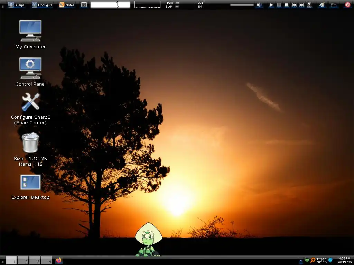Click the blue cube tray icon
The height and width of the screenshot is (265, 354).
pyautogui.click(x=330, y=260)
